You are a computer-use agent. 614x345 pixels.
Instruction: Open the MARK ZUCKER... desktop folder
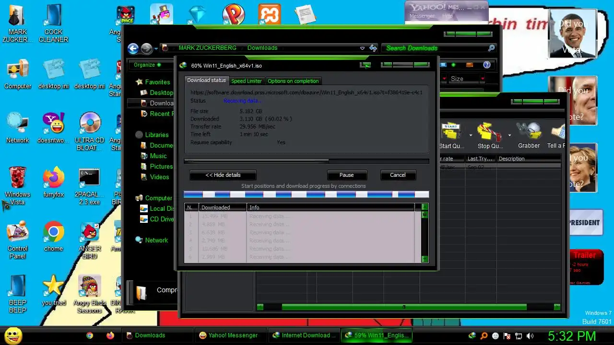[18, 23]
